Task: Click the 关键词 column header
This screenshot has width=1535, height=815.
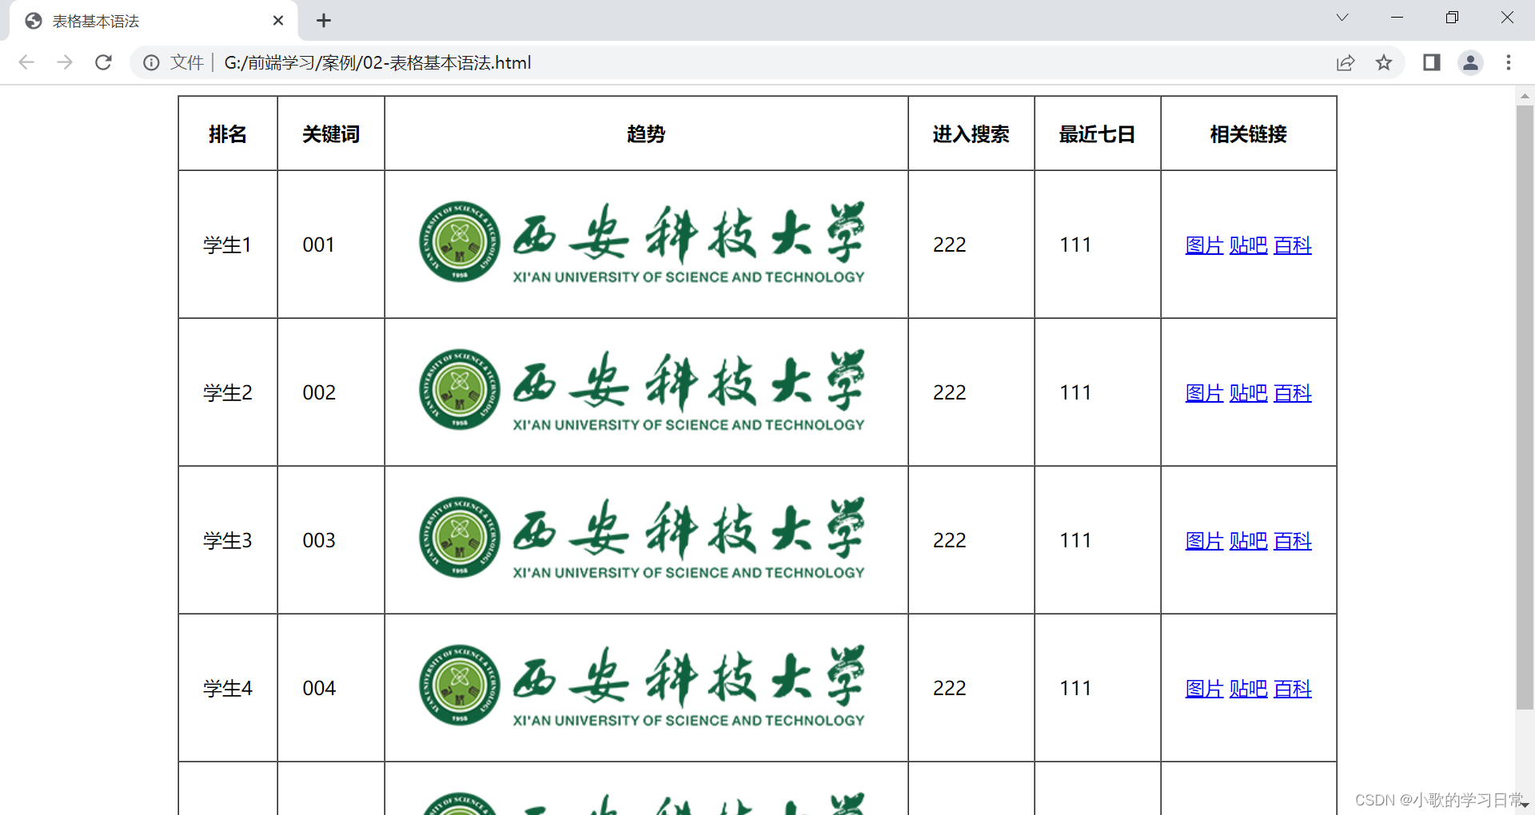Action: (x=331, y=134)
